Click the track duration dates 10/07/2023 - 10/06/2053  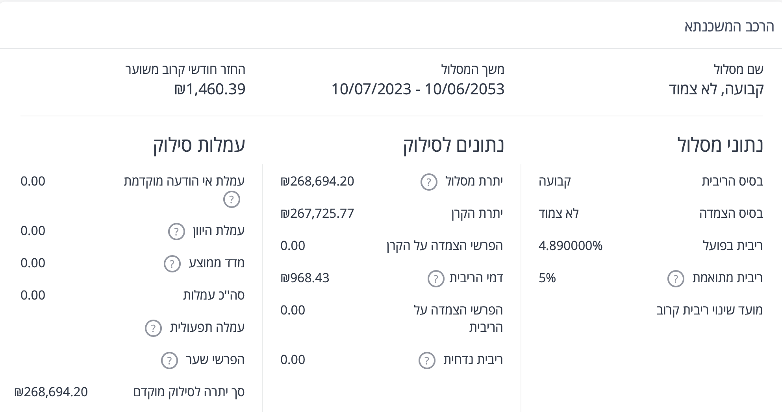[x=418, y=89]
